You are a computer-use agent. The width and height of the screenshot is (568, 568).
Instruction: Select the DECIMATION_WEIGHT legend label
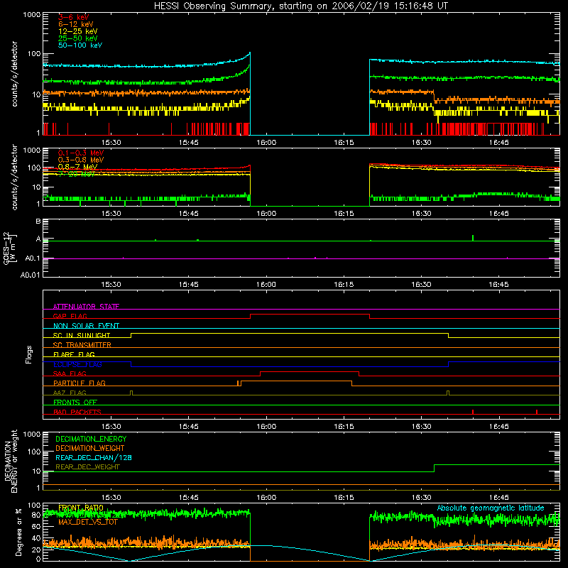point(90,448)
